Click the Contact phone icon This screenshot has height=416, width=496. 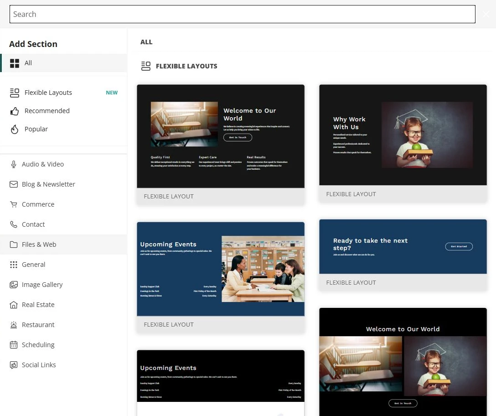pyautogui.click(x=14, y=224)
